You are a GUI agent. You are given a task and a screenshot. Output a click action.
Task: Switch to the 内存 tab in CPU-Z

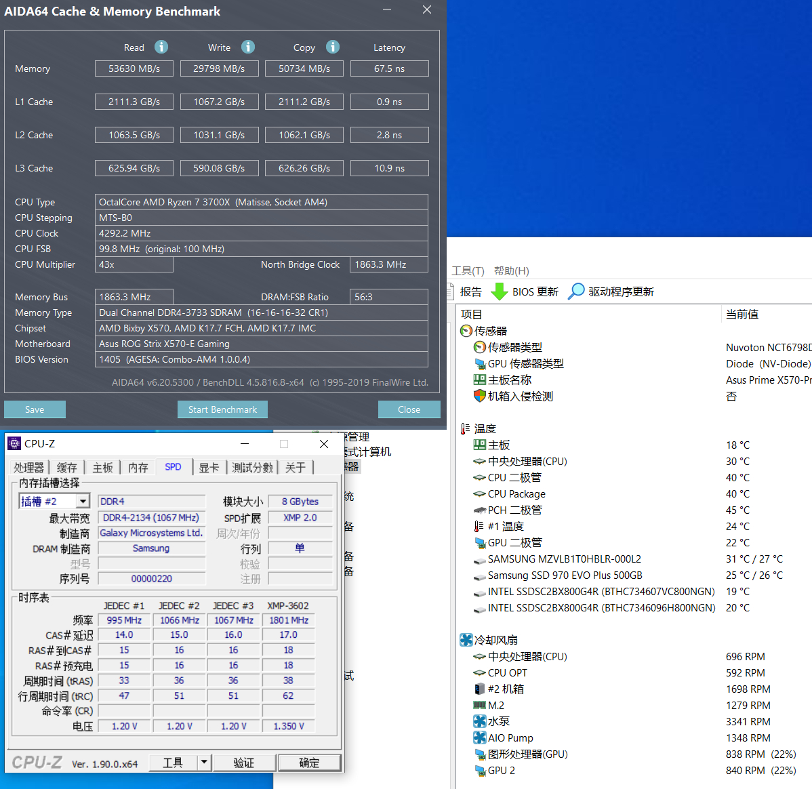tap(138, 467)
